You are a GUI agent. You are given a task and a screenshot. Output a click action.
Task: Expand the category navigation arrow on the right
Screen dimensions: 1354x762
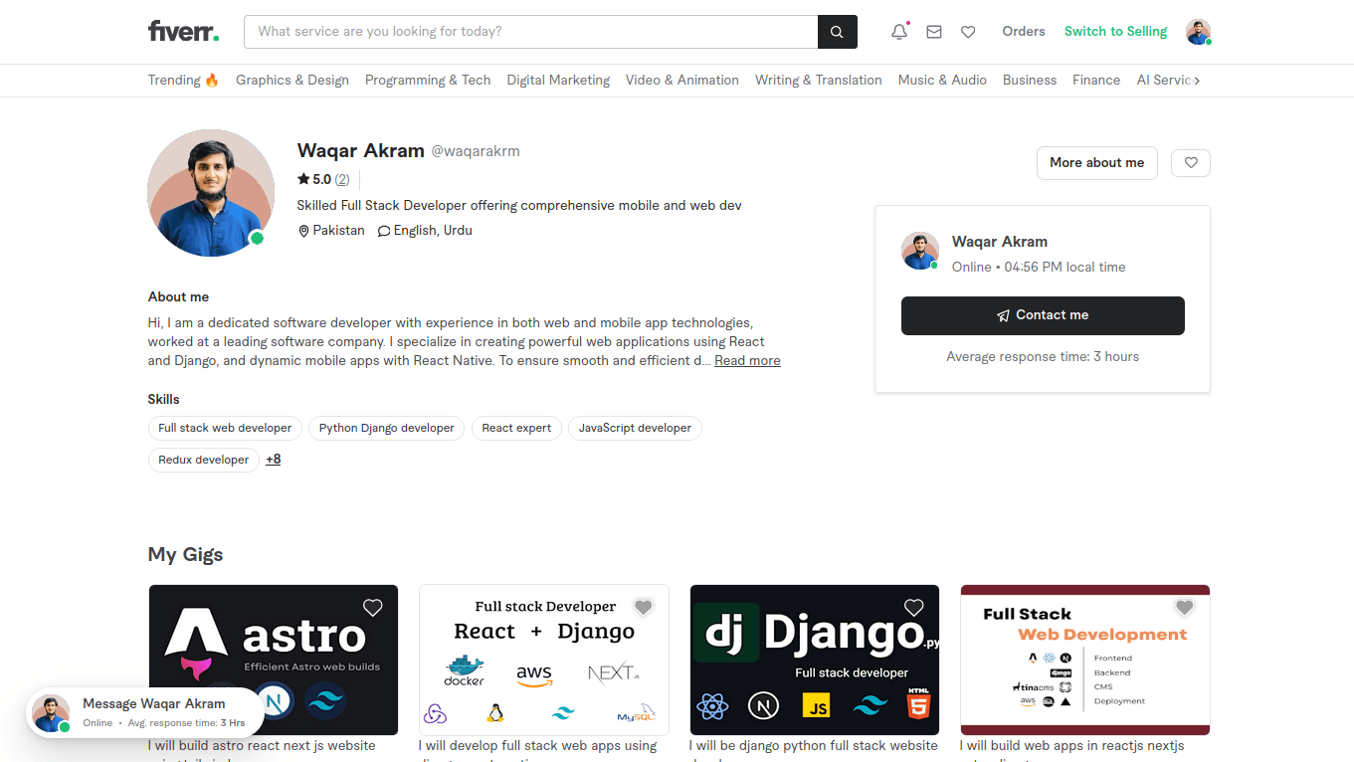1199,80
